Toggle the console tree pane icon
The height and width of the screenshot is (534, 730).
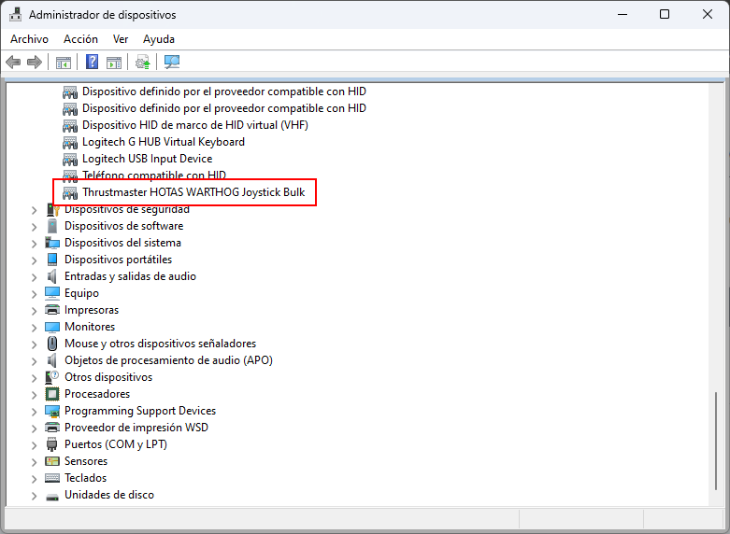point(64,62)
